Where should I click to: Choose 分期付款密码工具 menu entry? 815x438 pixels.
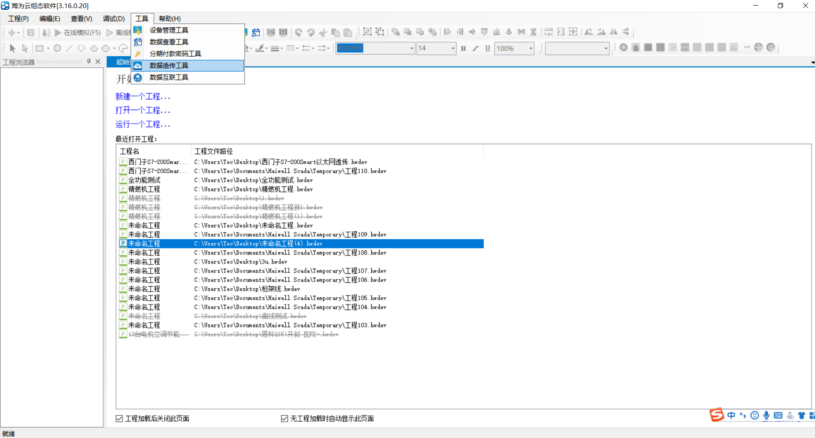pyautogui.click(x=188, y=54)
